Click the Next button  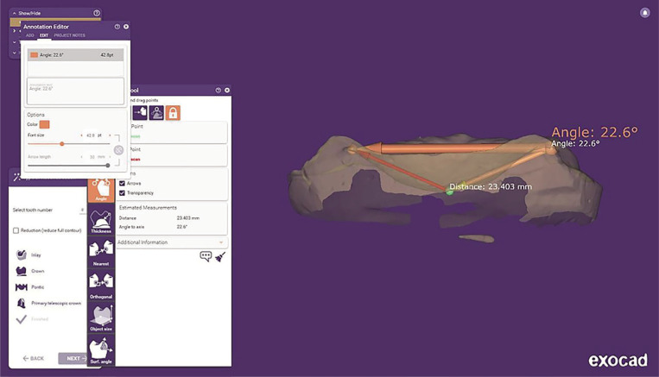tap(73, 358)
